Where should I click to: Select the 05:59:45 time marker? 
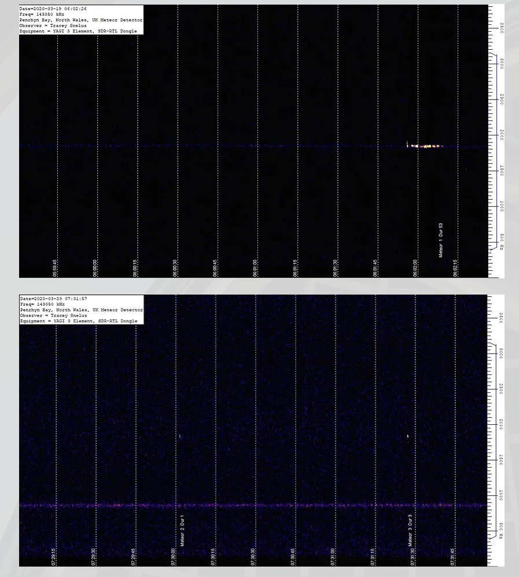55,268
